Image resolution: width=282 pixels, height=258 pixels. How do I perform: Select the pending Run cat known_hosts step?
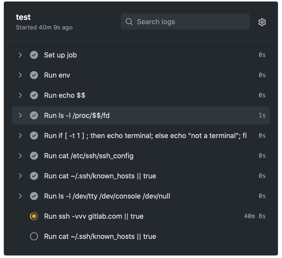pos(100,236)
